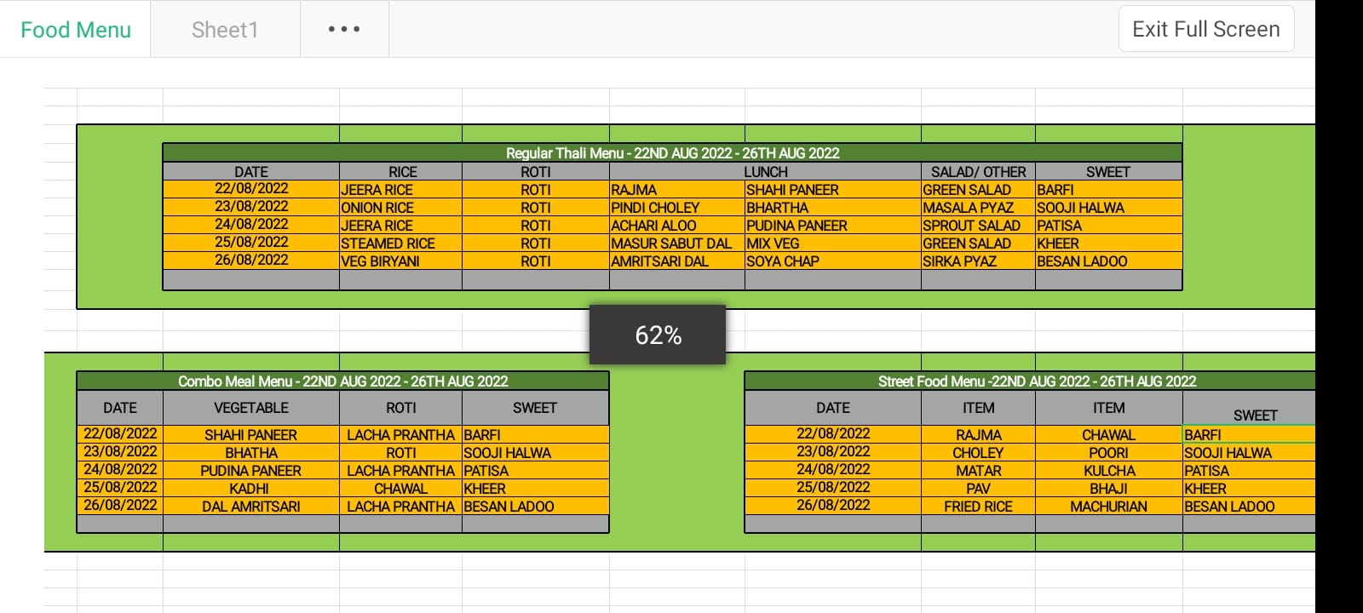Select the SHAHI PANEER lunch cell
Viewport: 1363px width, 613px height.
click(833, 190)
